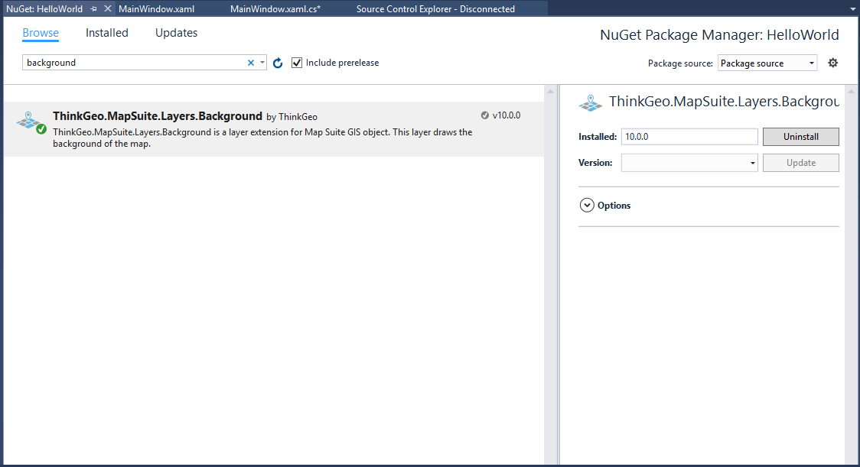The width and height of the screenshot is (860, 467).
Task: Switch to the Browse tab
Action: point(41,33)
